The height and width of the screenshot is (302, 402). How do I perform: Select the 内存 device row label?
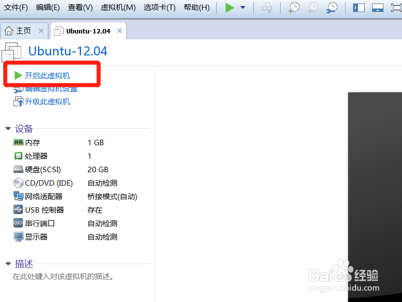[32, 143]
